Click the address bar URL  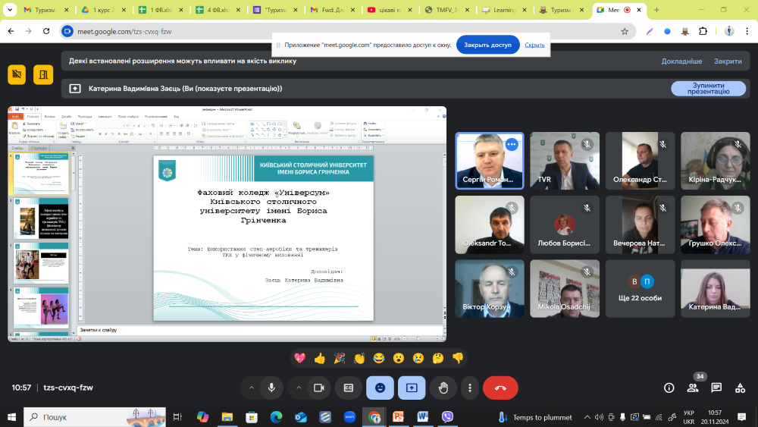click(124, 31)
